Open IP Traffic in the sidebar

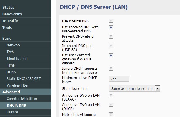pyautogui.click(x=11, y=21)
